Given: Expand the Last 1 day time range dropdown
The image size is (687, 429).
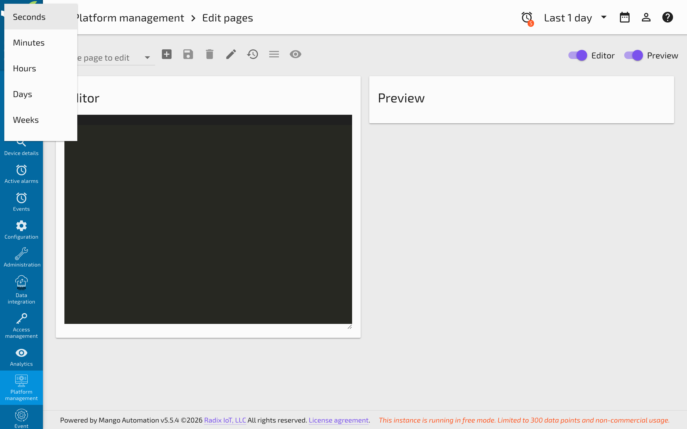Looking at the screenshot, I should click(x=603, y=17).
